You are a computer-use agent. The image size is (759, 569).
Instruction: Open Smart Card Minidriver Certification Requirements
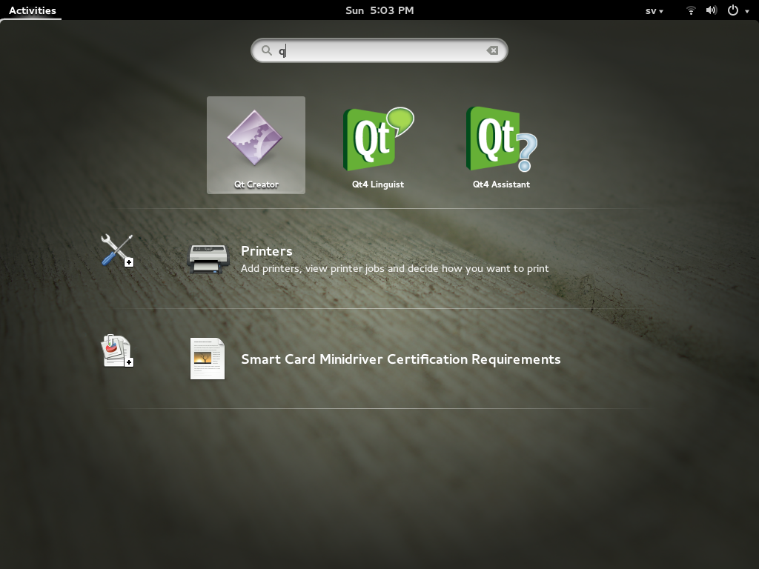pyautogui.click(x=400, y=359)
